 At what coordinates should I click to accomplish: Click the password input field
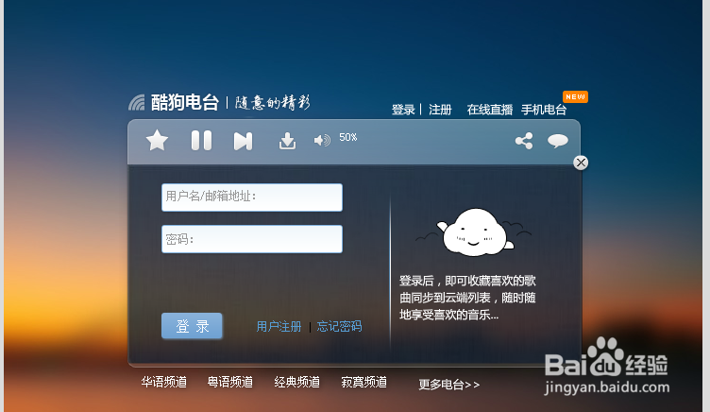[x=252, y=239]
